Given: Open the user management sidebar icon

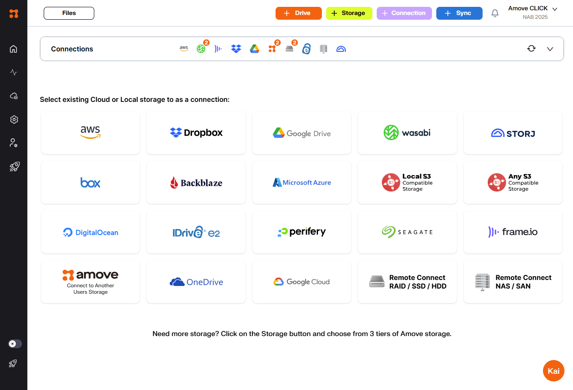Looking at the screenshot, I should [14, 143].
